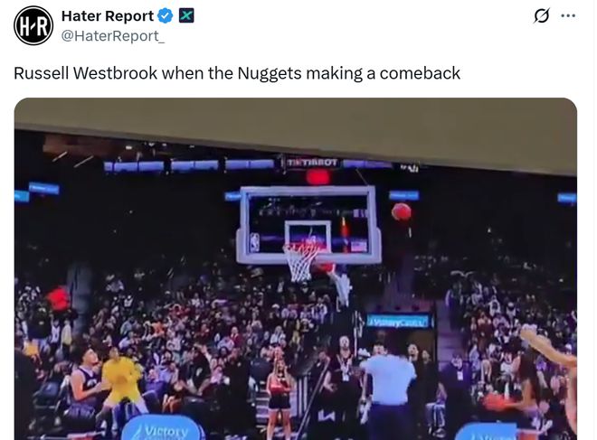Click the blue VictoryCasino sign under the basket
Screen dimensions: 597x440
398,322
